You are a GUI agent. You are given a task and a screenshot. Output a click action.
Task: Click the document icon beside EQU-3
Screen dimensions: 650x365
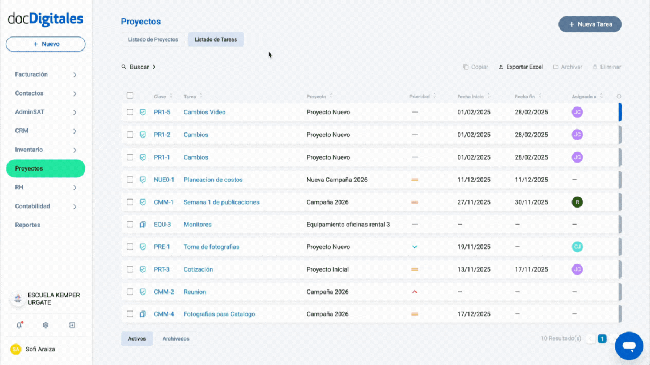tap(142, 224)
